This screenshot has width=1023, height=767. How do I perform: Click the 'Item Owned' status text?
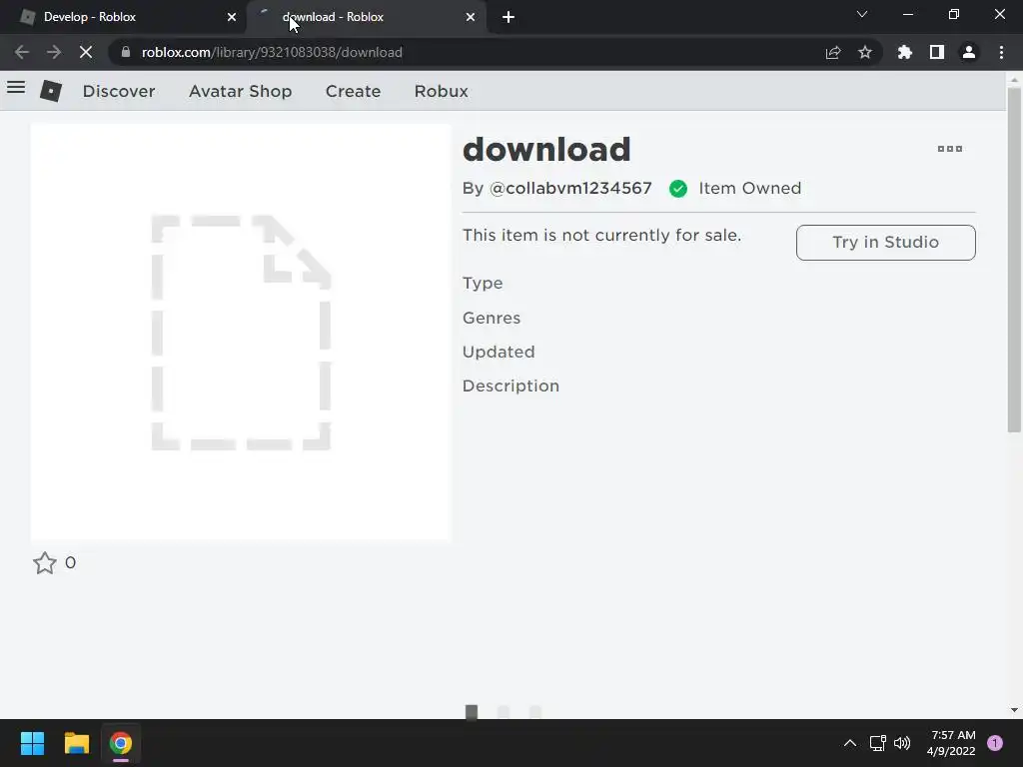749,189
